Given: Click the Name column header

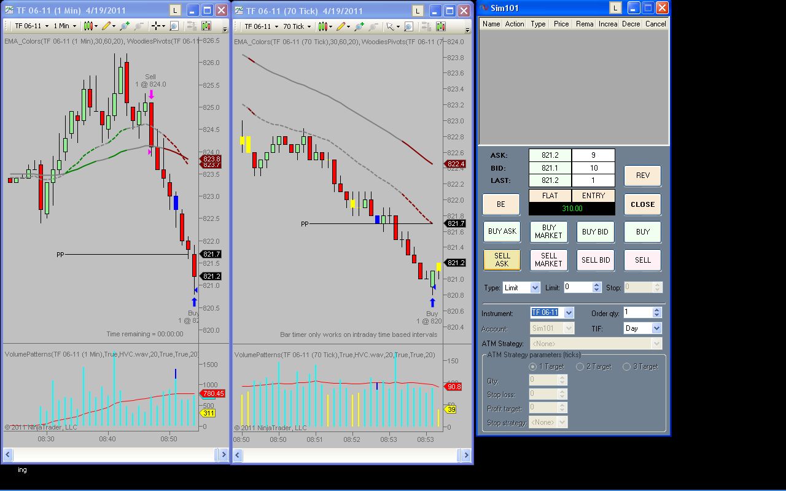Looking at the screenshot, I should [491, 24].
